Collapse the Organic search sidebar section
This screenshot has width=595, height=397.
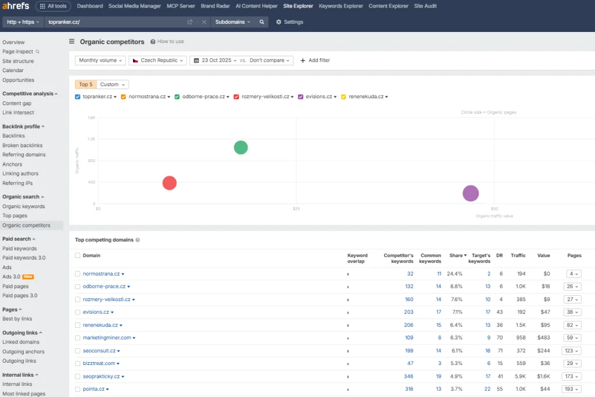[x=23, y=196]
